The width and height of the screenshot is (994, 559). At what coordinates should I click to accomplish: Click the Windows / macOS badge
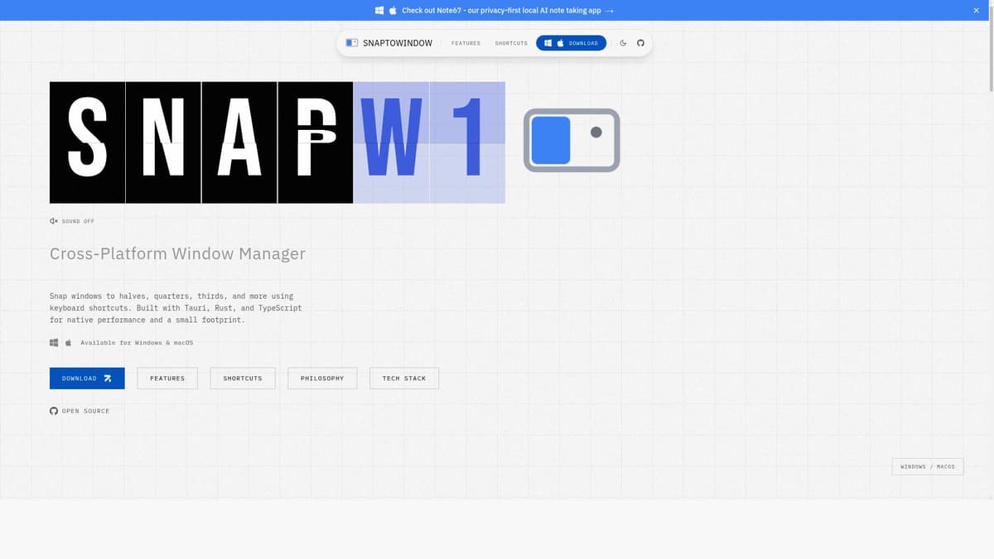928,466
